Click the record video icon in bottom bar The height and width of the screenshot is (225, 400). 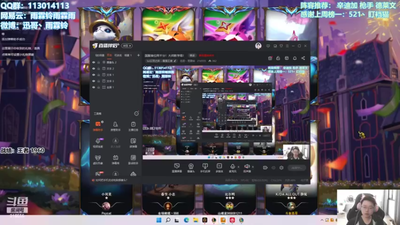pyautogui.click(x=265, y=167)
